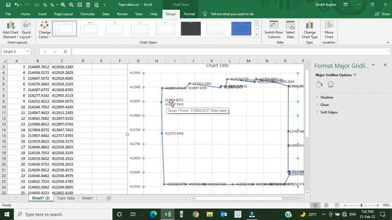Switch to Normal view icon in status bar

click(315, 205)
